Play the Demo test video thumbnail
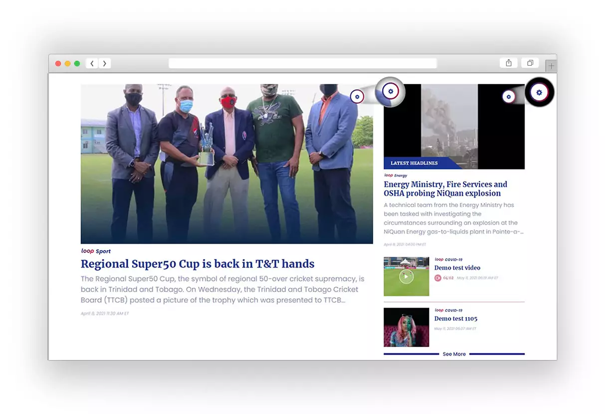Screen dimensions: 605x414 (x=406, y=276)
